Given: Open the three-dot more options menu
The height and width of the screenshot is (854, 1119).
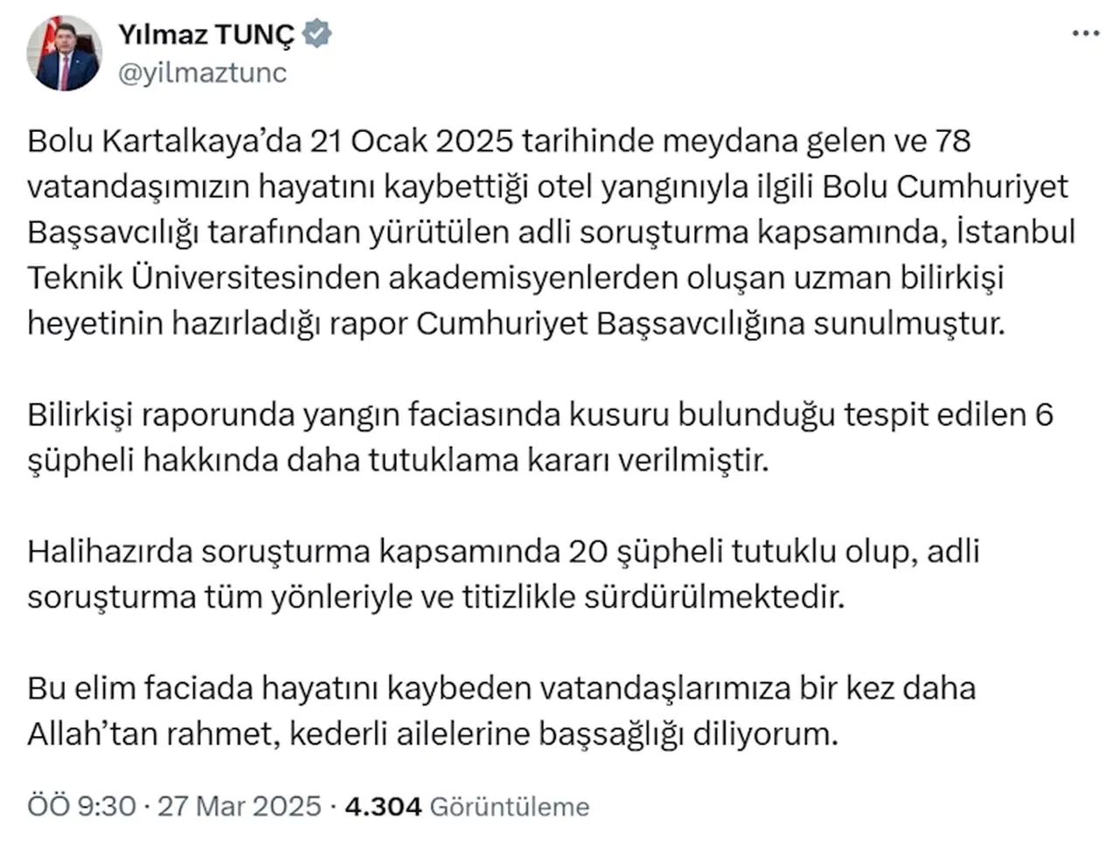Looking at the screenshot, I should click(x=1085, y=34).
